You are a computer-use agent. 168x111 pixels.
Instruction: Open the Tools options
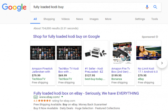(155, 19)
